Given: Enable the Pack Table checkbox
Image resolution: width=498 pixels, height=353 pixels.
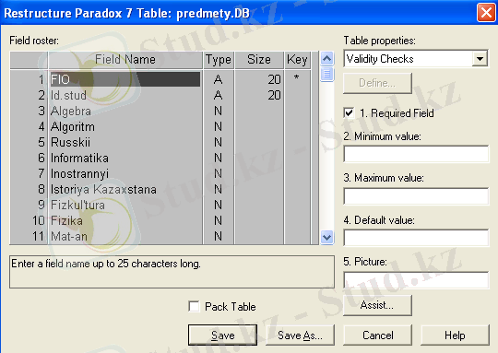Looking at the screenshot, I should tap(194, 306).
